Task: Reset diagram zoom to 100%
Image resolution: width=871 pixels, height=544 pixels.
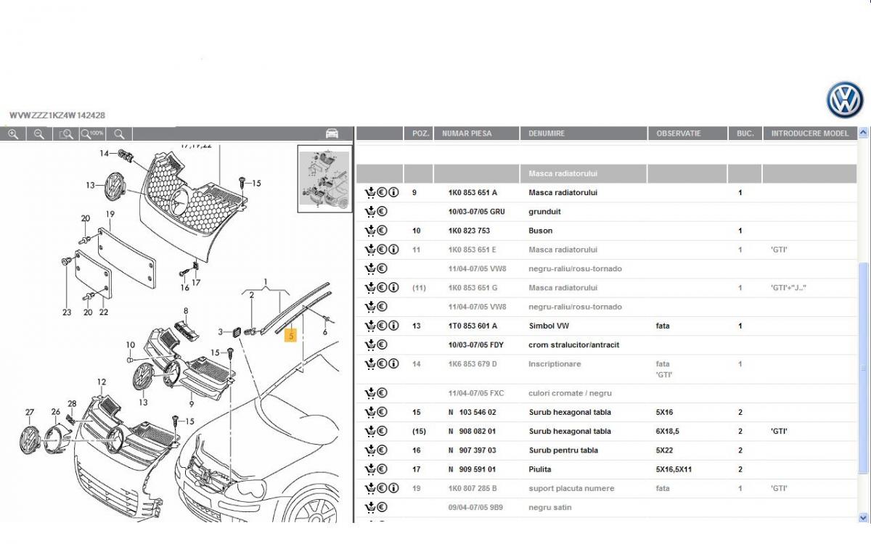Action: (x=92, y=134)
